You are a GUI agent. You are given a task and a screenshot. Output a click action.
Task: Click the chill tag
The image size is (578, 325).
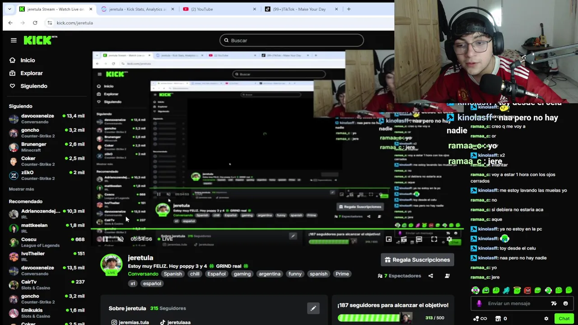coord(195,274)
